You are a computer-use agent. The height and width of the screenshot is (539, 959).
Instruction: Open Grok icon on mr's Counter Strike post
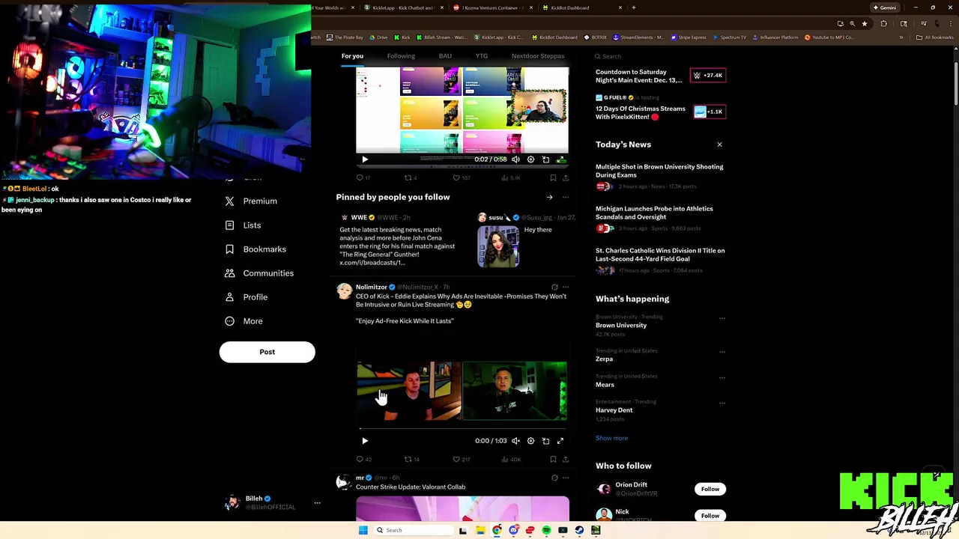tap(554, 478)
